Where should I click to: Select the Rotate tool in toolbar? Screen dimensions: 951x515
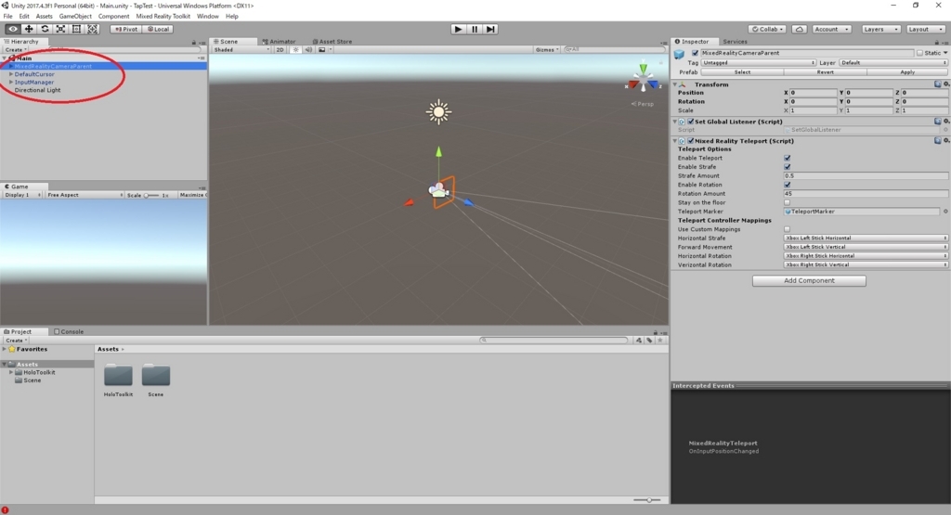45,29
